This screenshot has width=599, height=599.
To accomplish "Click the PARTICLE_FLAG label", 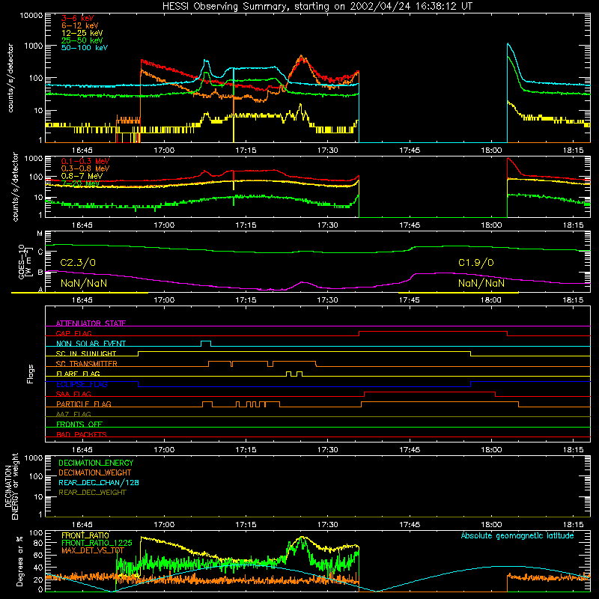I will pos(84,404).
